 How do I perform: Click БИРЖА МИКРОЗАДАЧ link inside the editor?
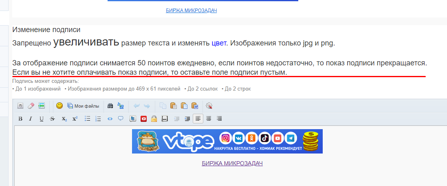click(x=232, y=163)
